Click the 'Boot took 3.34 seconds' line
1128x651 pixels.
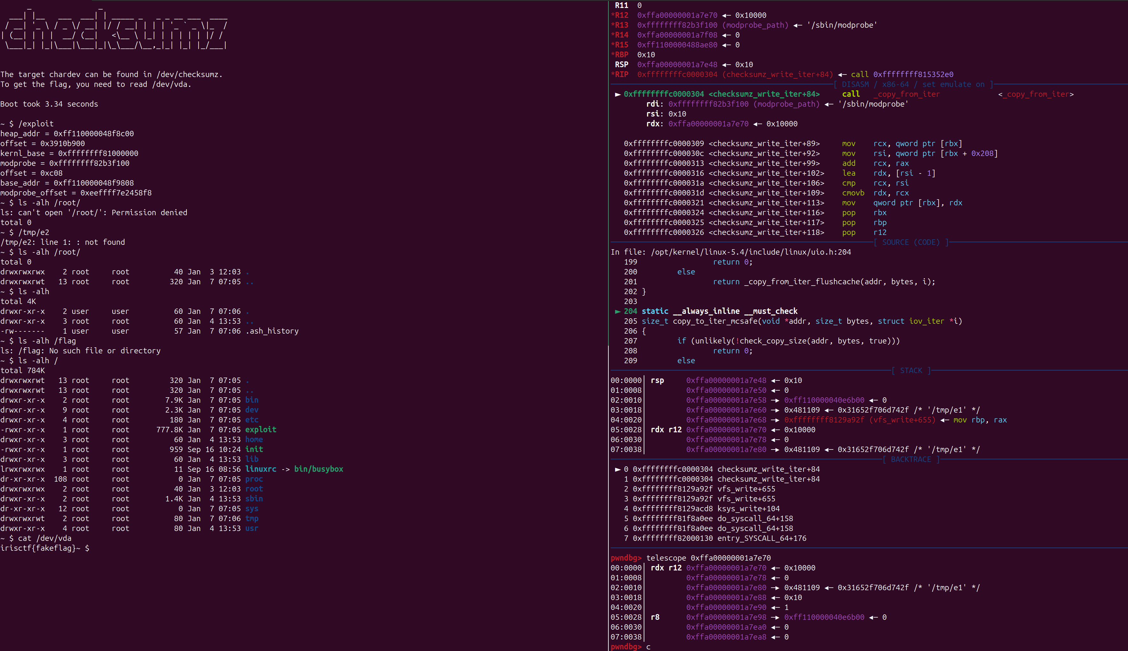tap(49, 104)
